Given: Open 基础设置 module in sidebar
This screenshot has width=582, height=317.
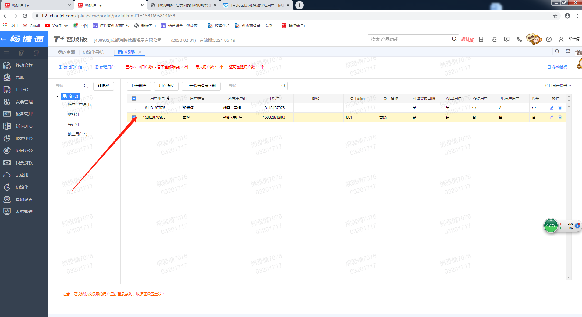Looking at the screenshot, I should 24,199.
